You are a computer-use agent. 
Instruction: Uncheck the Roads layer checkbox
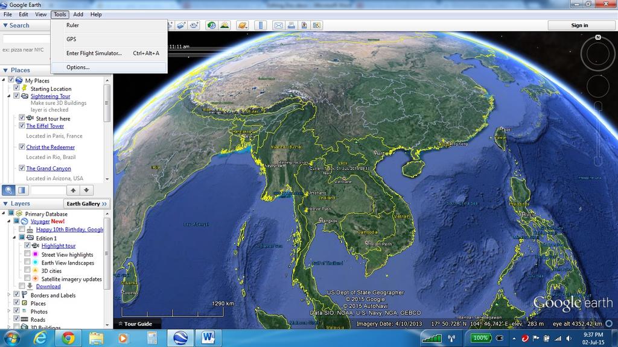click(16, 319)
